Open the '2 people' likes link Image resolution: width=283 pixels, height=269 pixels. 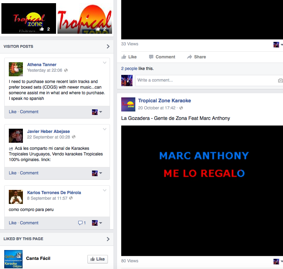[x=129, y=69]
